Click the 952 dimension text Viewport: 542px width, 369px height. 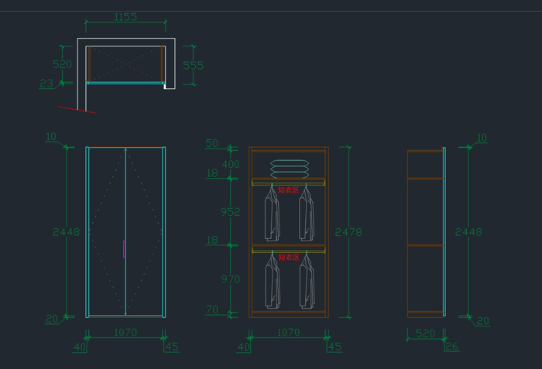[230, 212]
